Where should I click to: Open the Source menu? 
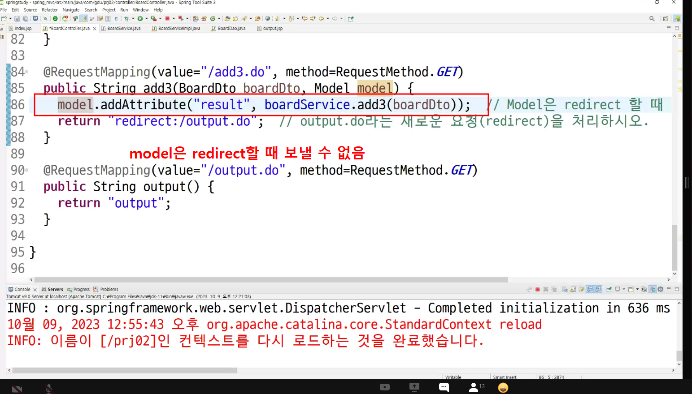tap(30, 9)
